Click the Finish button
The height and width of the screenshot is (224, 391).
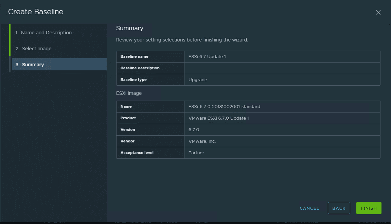tap(369, 208)
